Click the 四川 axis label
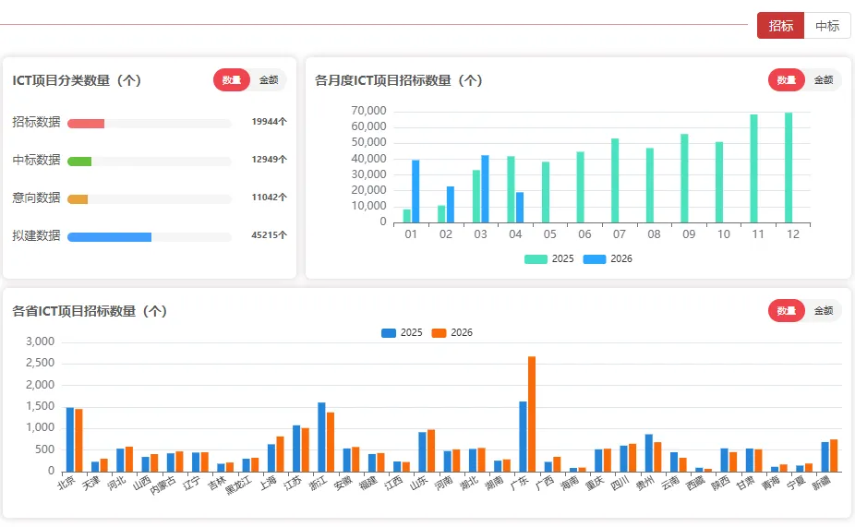 coord(620,483)
